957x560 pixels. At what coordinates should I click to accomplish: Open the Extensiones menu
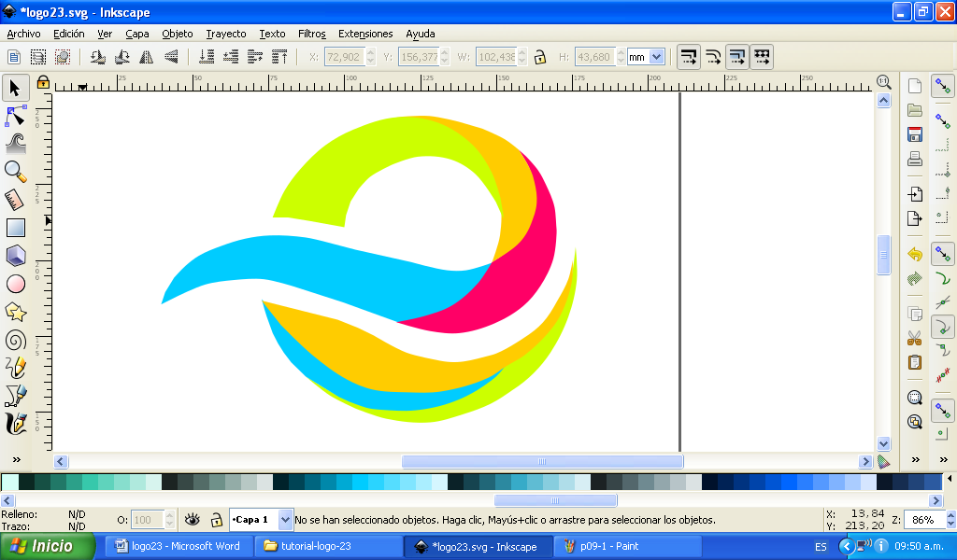[x=365, y=34]
